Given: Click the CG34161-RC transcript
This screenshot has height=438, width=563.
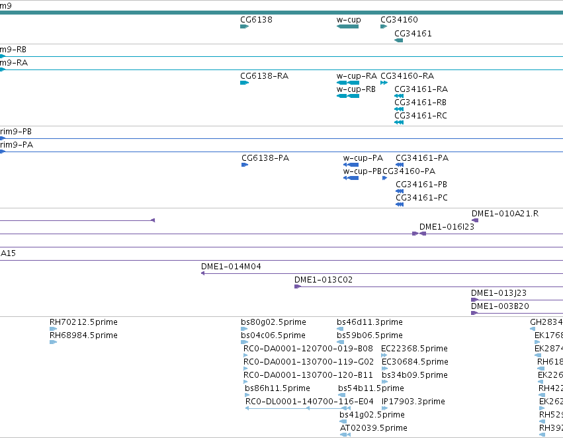Looking at the screenshot, I should (399, 123).
